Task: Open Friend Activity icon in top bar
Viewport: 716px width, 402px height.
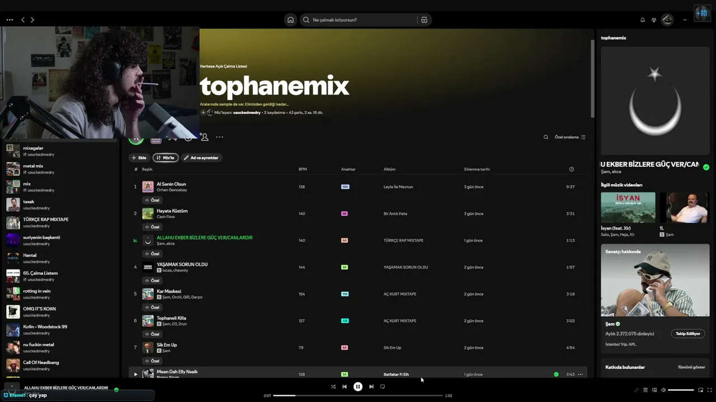Action: point(654,20)
